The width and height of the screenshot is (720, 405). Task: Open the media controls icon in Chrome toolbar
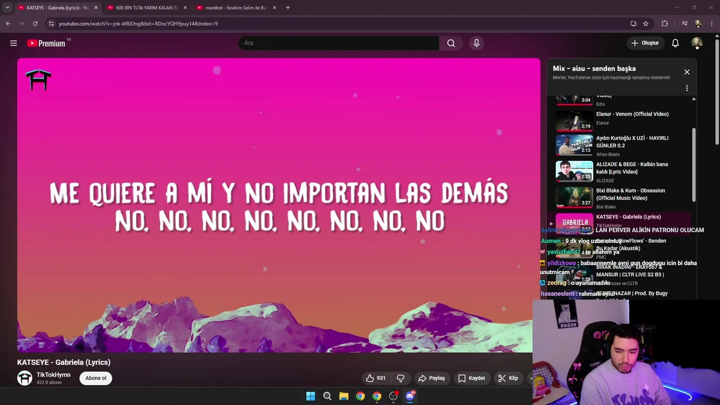(x=685, y=24)
